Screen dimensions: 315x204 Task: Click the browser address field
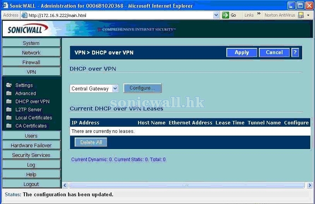point(120,15)
